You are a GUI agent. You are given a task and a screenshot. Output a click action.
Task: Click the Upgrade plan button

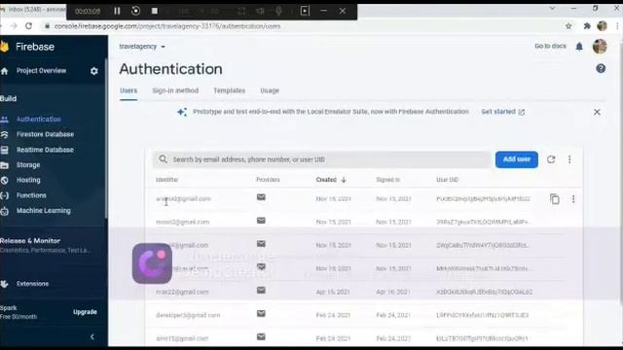tap(85, 312)
